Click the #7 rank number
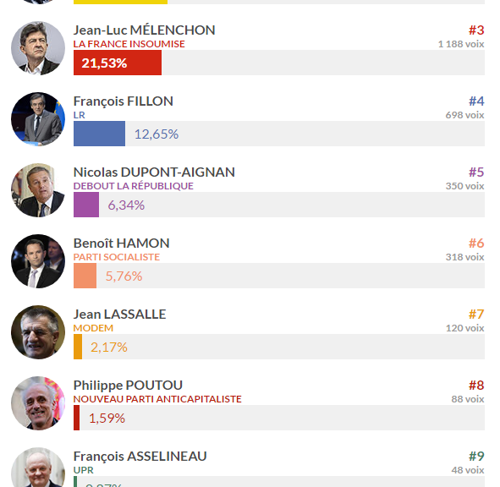 coord(476,315)
